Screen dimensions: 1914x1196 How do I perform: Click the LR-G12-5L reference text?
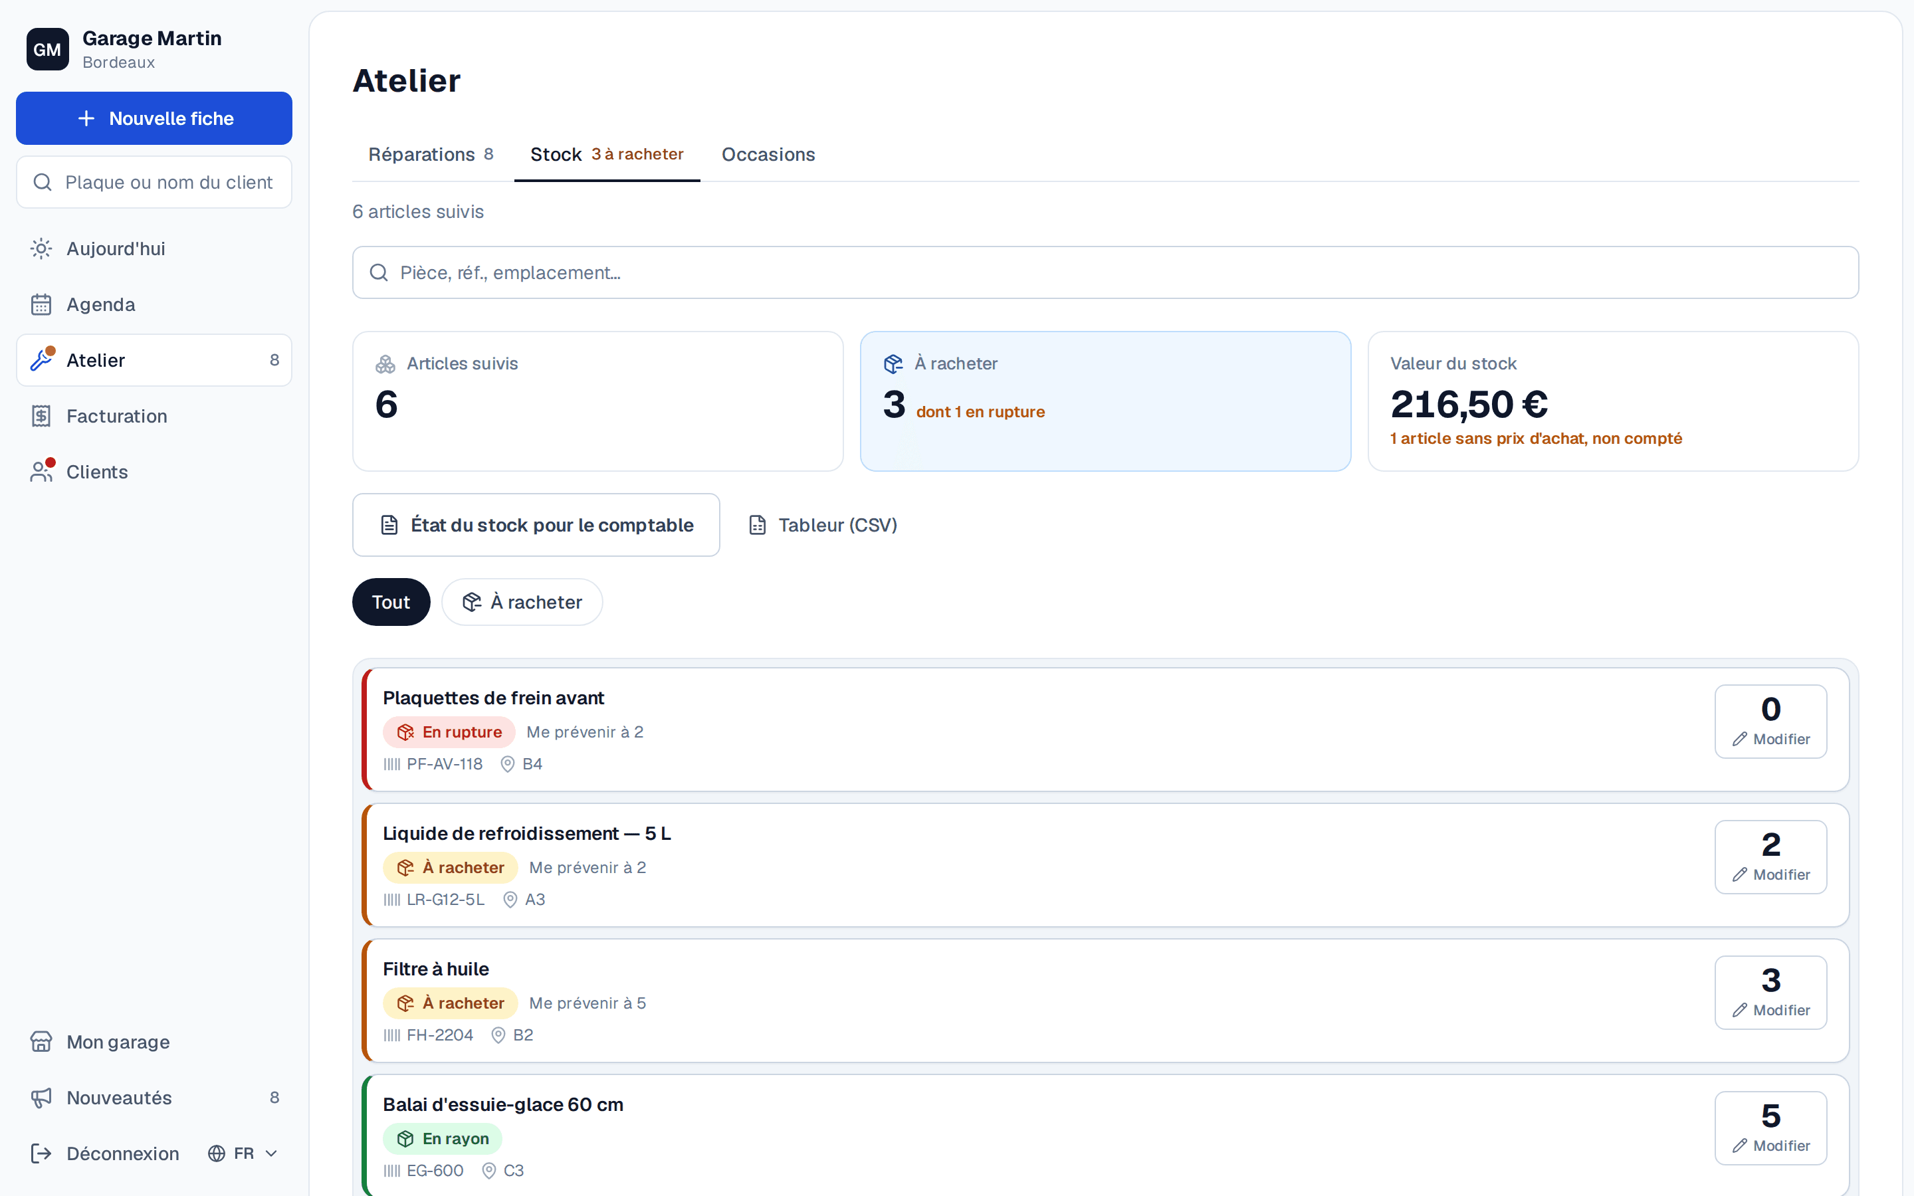click(445, 900)
